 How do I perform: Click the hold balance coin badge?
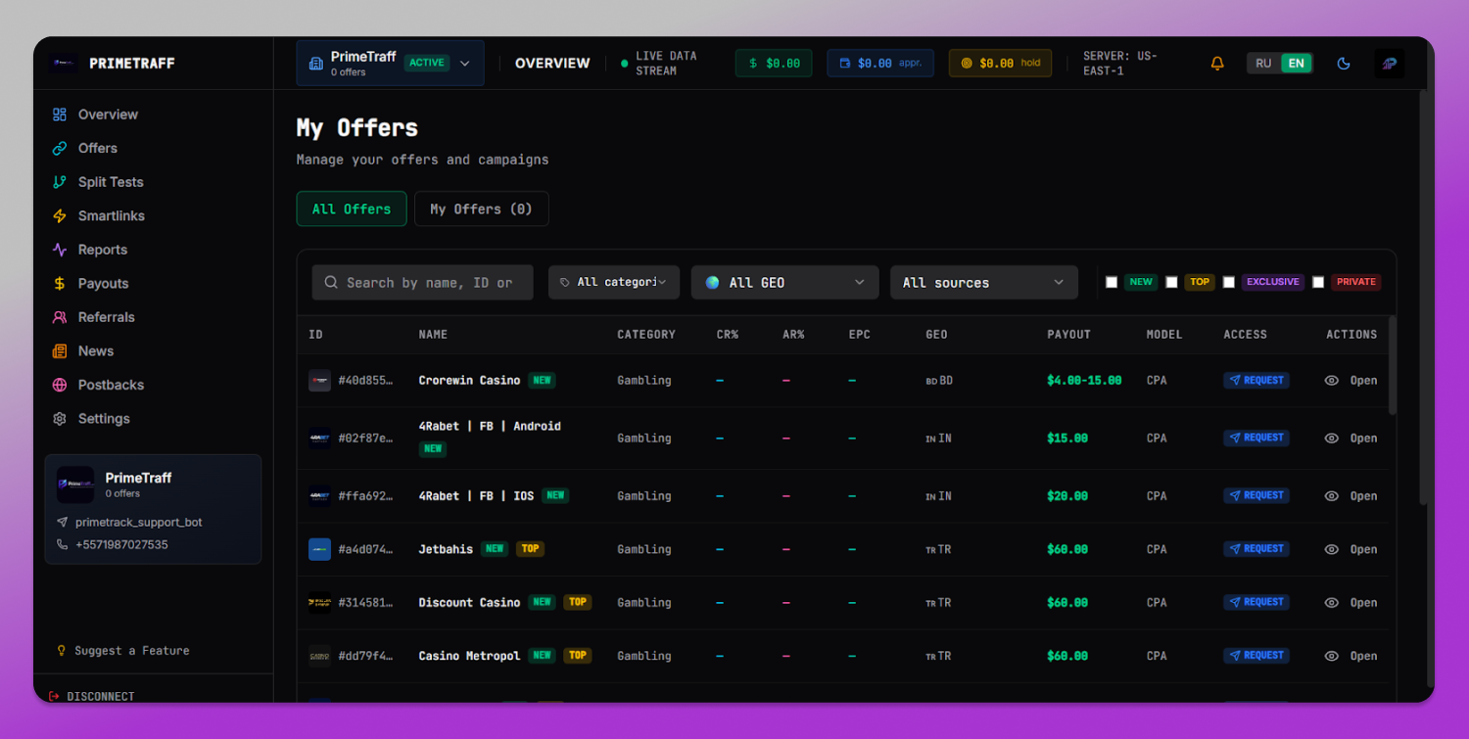pyautogui.click(x=1000, y=63)
